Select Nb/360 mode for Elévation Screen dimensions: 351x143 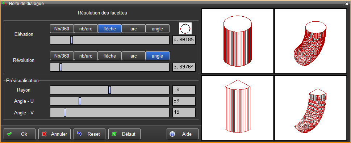62,29
